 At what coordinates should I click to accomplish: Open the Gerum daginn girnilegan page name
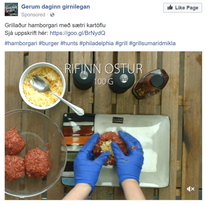(x=56, y=7)
